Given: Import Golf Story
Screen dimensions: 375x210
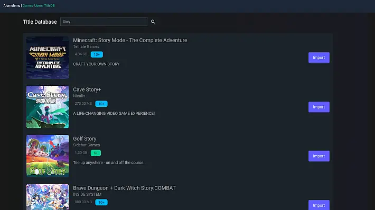Looking at the screenshot, I should pyautogui.click(x=319, y=156).
